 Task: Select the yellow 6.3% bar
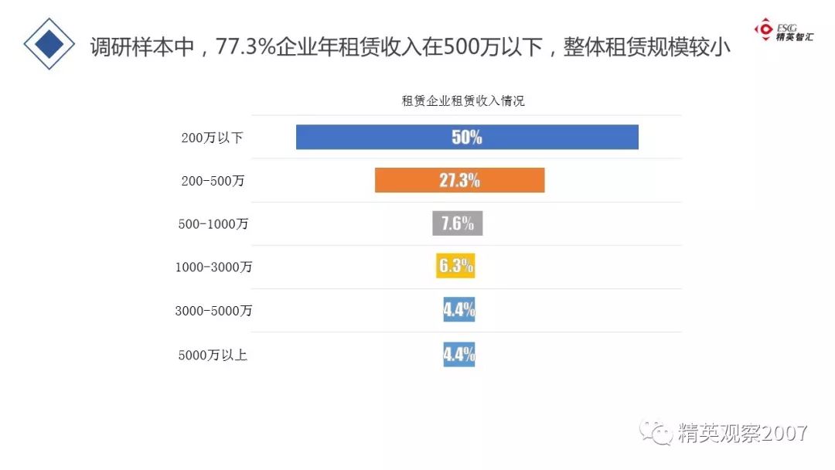[x=455, y=266]
